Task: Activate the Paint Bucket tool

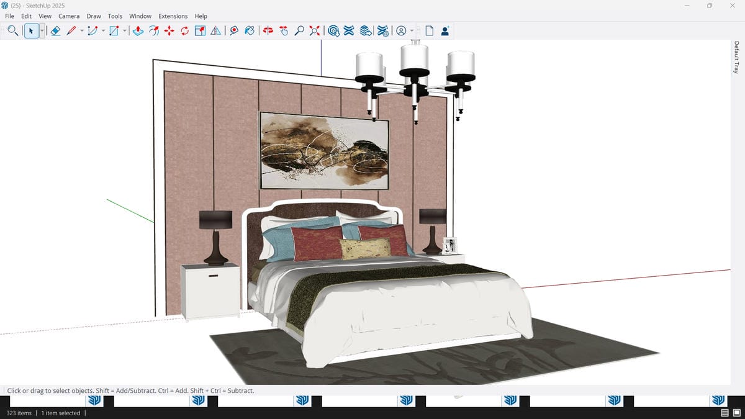Action: coord(250,30)
